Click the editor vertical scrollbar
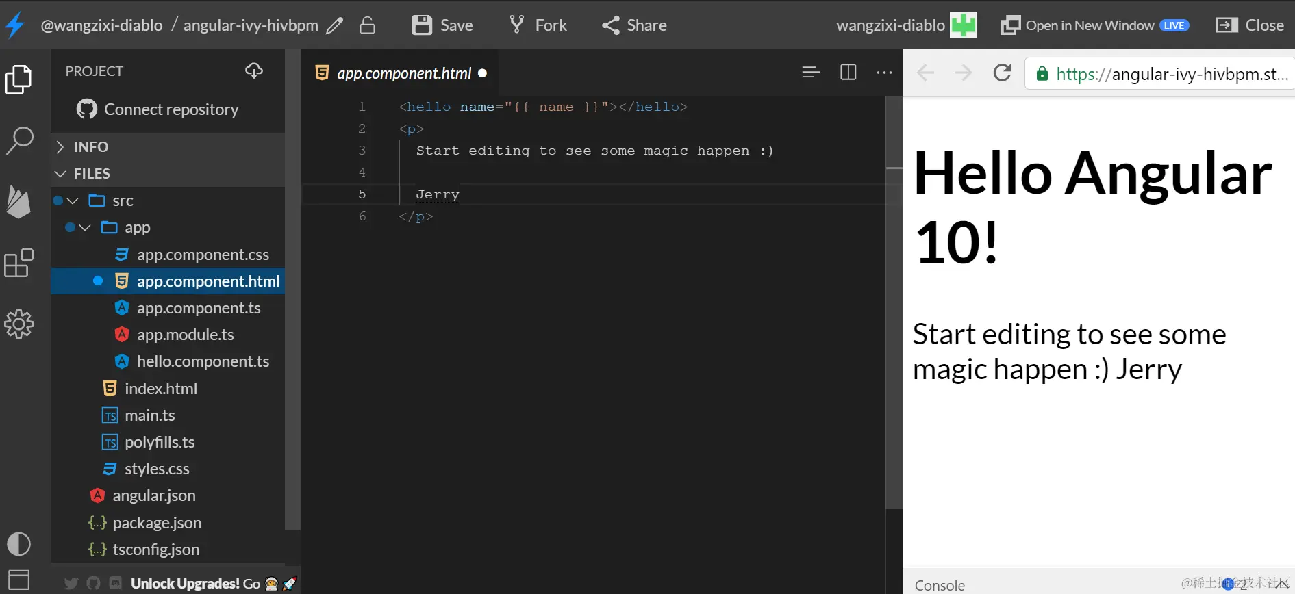 pyautogui.click(x=894, y=302)
